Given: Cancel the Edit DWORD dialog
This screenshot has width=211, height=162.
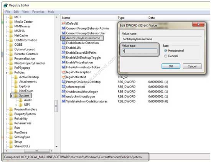Looking at the screenshot, I should (192, 66).
